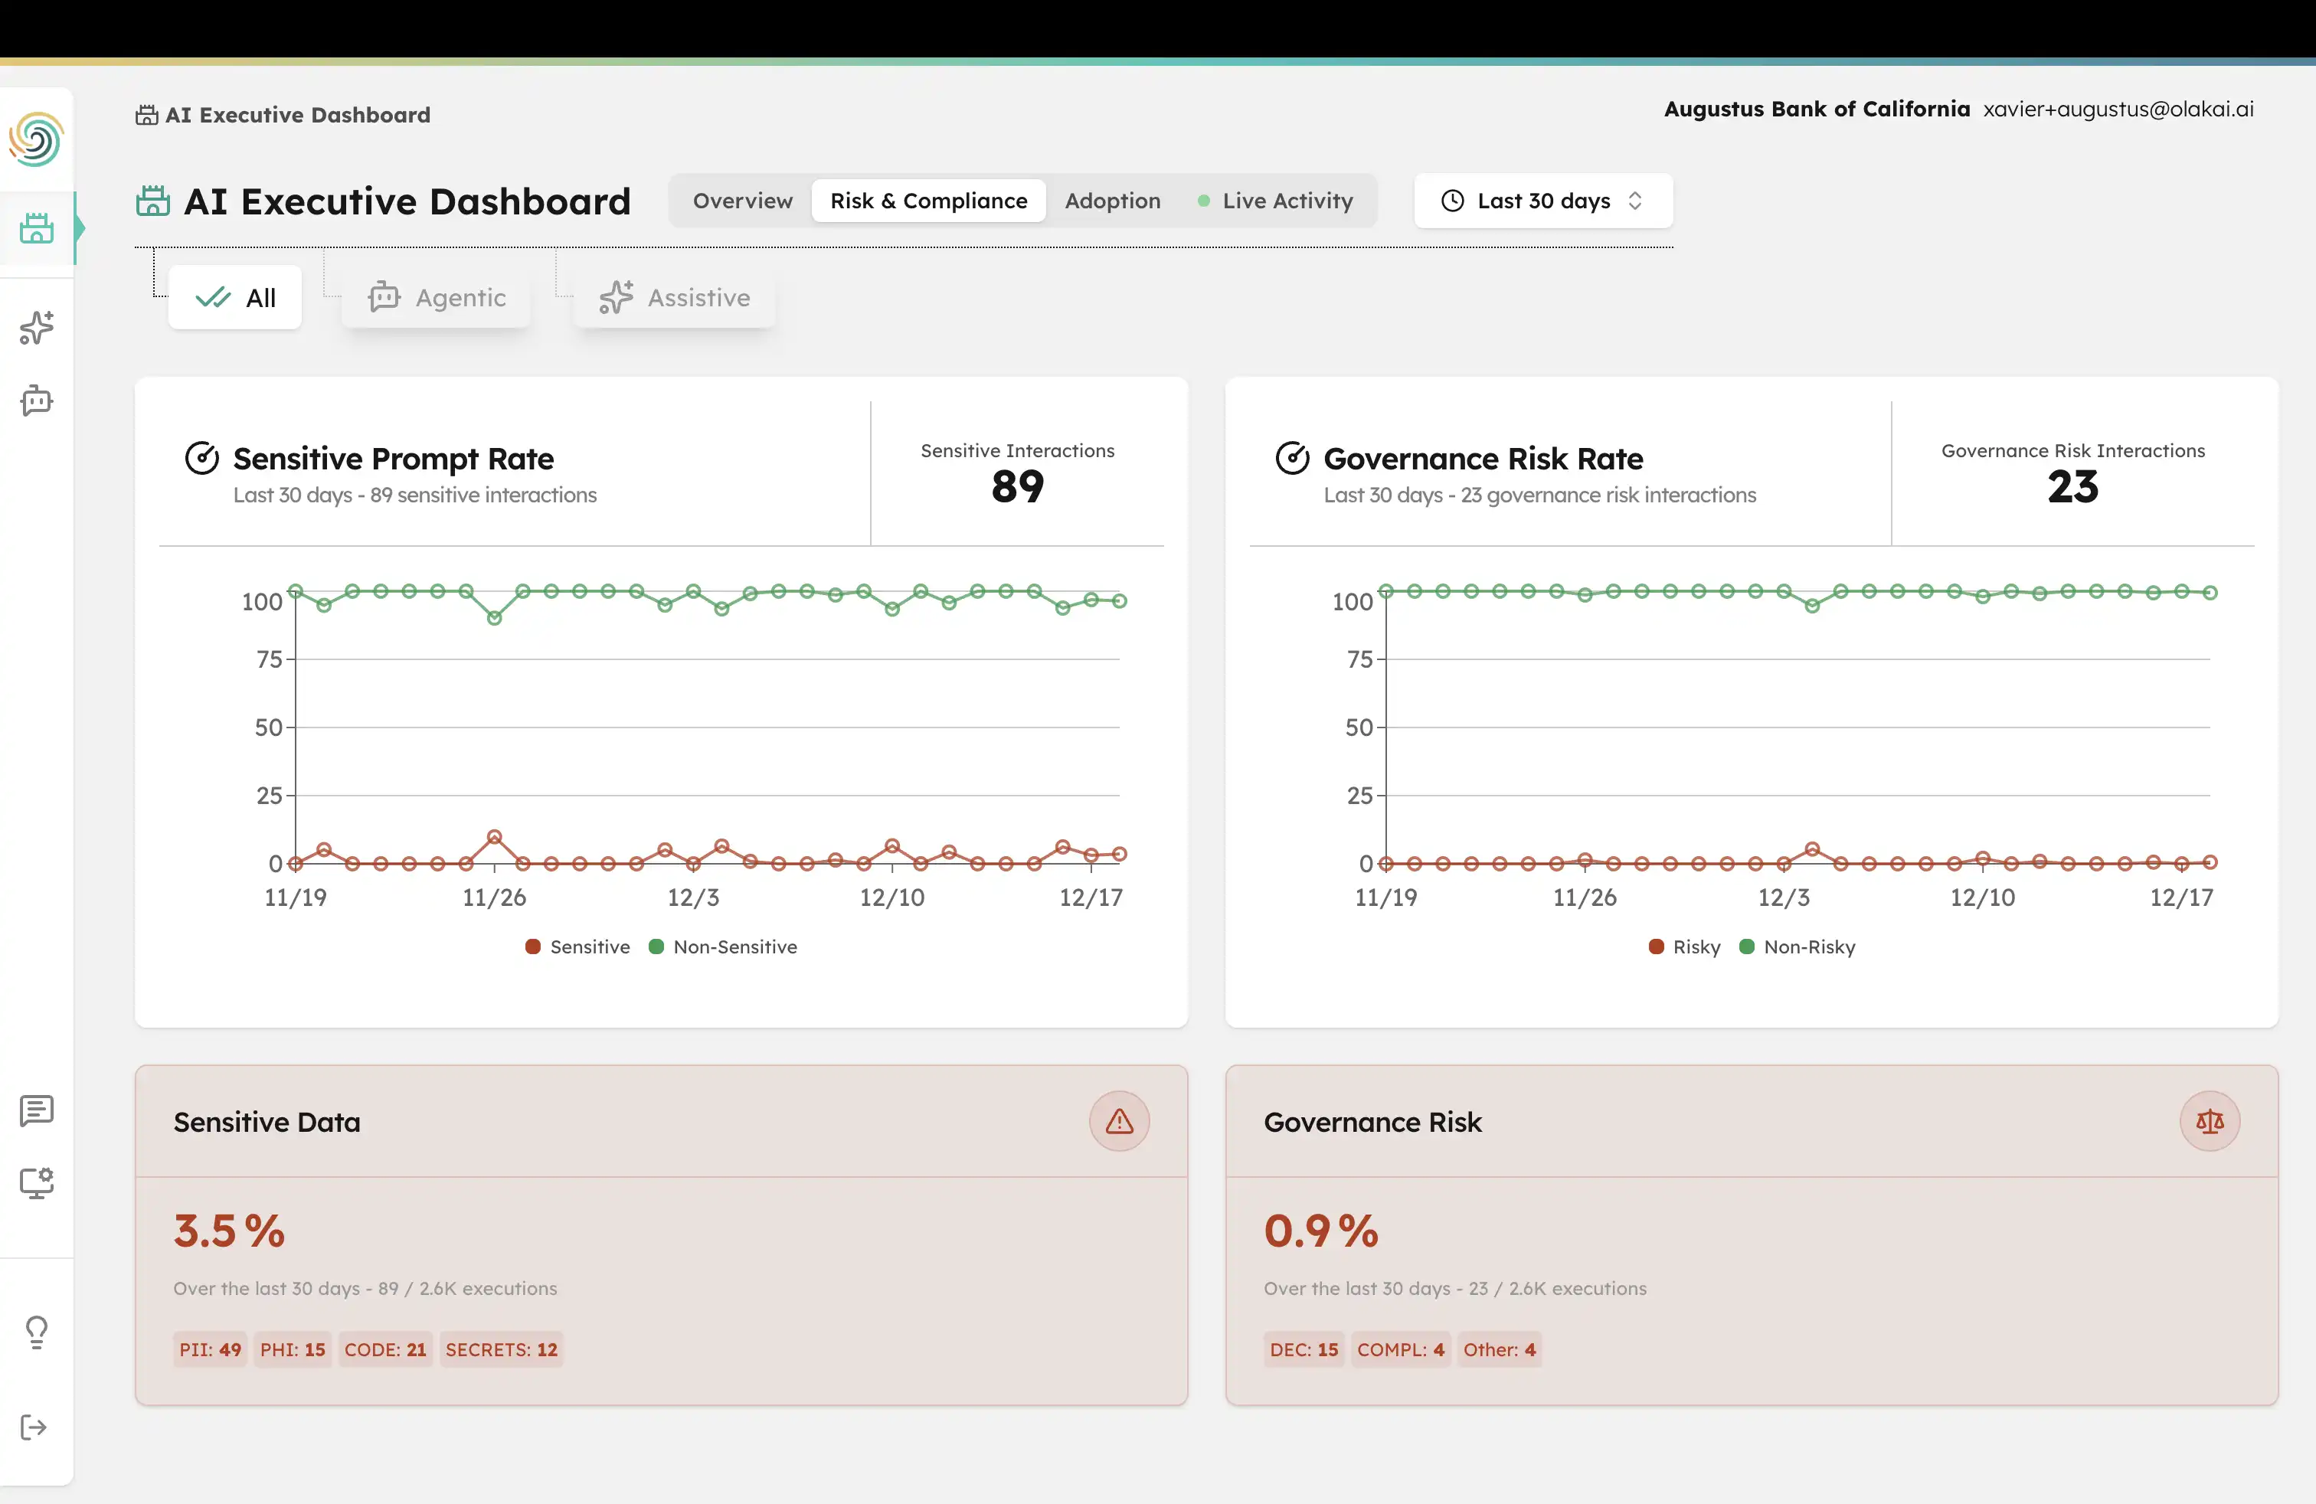
Task: Toggle the Non-Risky legend item
Action: click(x=1798, y=947)
